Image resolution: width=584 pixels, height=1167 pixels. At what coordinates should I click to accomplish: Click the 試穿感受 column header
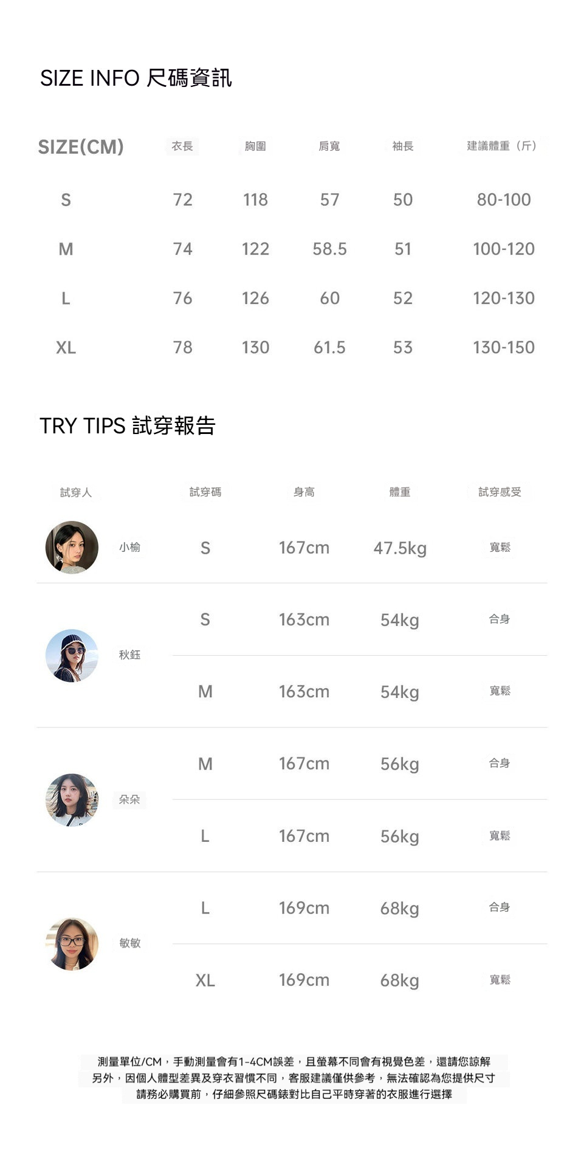500,492
